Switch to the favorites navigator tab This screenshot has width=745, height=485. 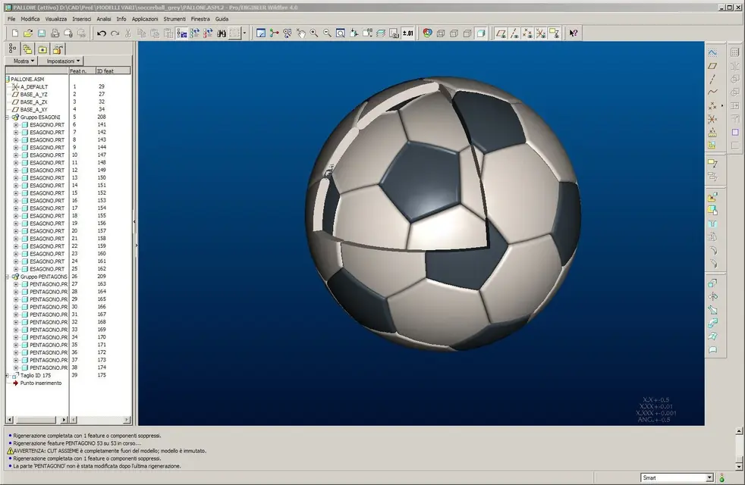pyautogui.click(x=42, y=49)
